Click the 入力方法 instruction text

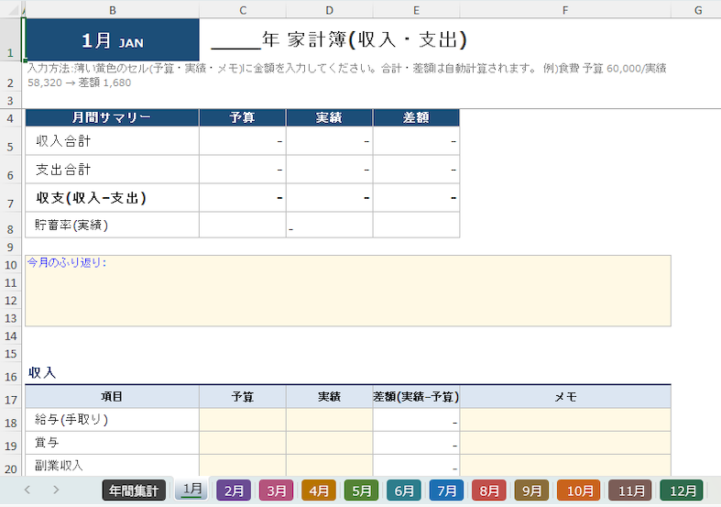[347, 75]
